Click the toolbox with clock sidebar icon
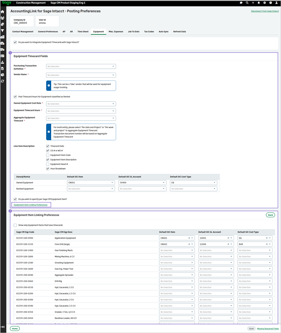This screenshot has width=281, height=333. tap(2, 43)
